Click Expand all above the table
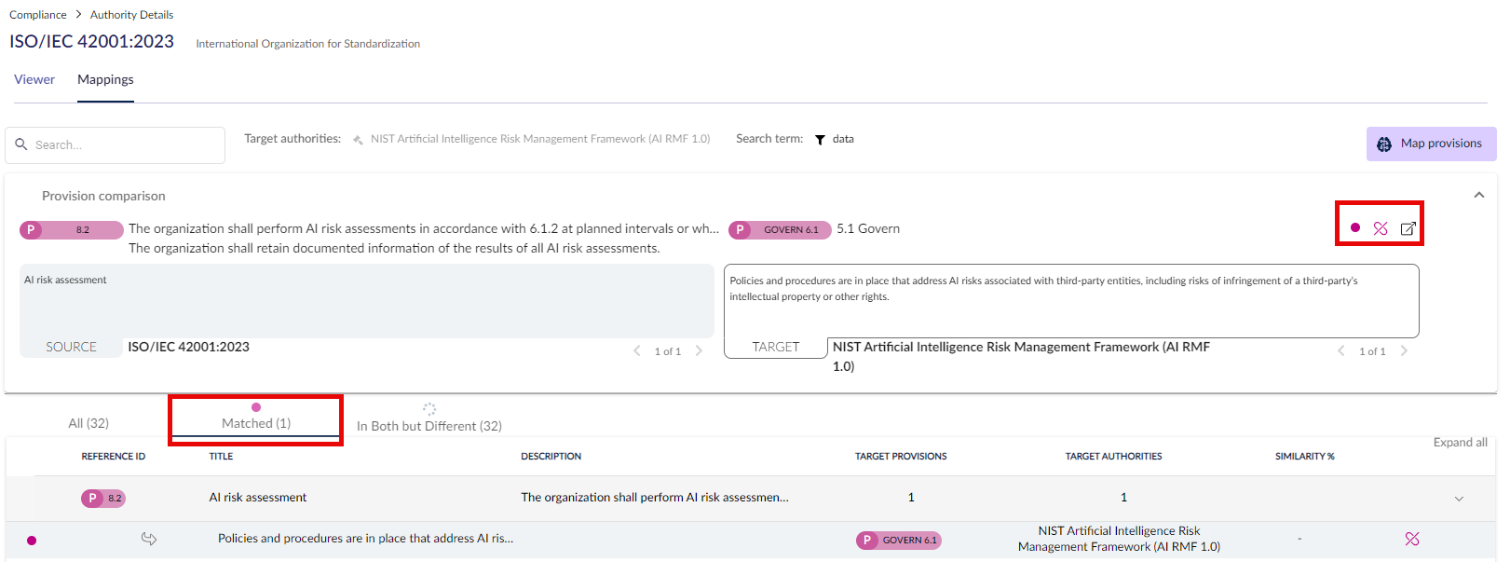The height and width of the screenshot is (562, 1510). [x=1460, y=443]
